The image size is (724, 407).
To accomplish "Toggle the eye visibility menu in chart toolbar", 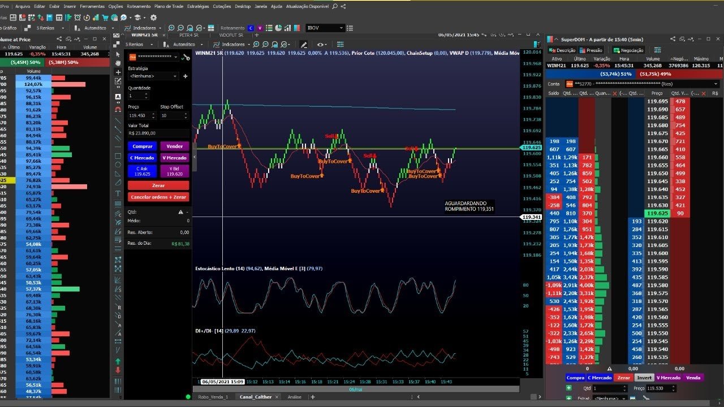I will (321, 44).
